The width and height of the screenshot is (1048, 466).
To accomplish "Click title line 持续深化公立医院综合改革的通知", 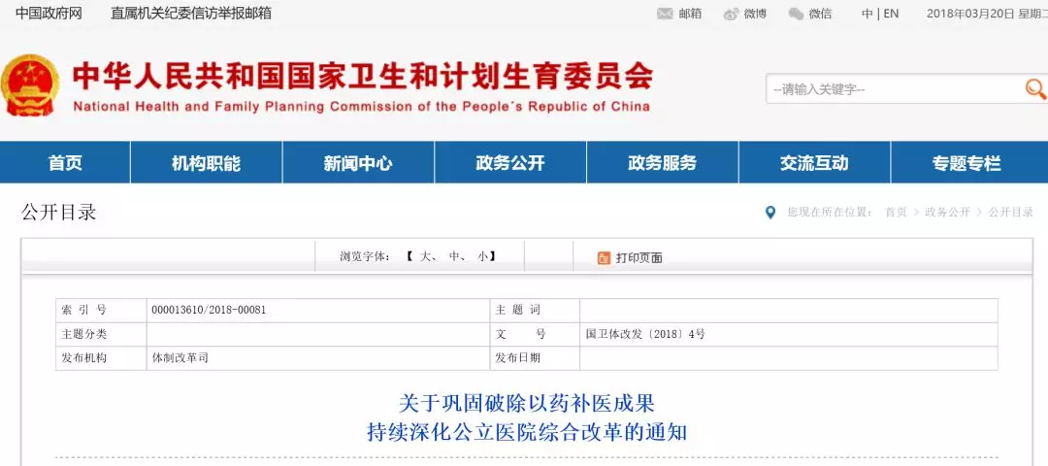I will click(527, 431).
